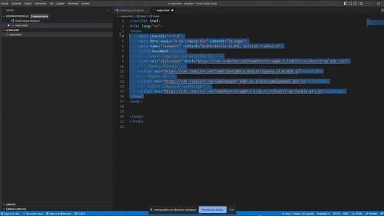
Task: Open the Görünüm menu
Action: coord(41,4)
